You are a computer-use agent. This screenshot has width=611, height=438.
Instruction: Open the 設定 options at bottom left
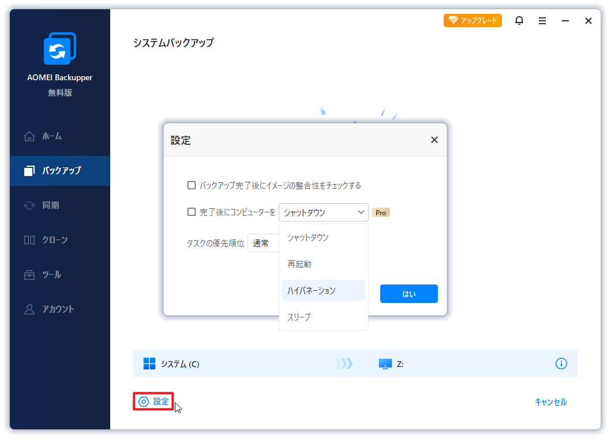[x=153, y=400]
